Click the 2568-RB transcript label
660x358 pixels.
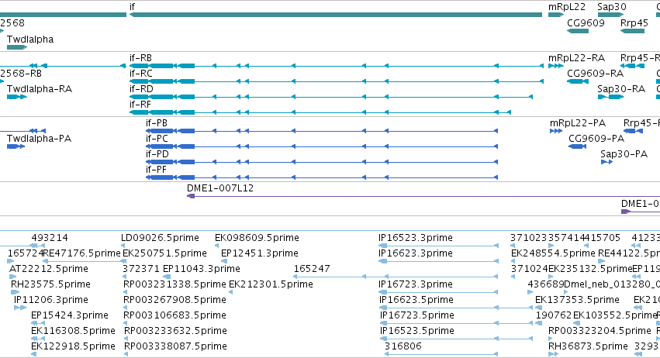pyautogui.click(x=21, y=73)
